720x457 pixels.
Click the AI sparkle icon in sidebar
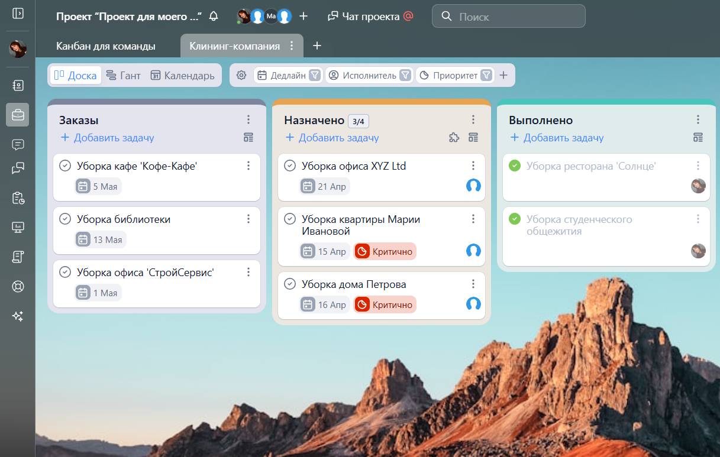18,316
